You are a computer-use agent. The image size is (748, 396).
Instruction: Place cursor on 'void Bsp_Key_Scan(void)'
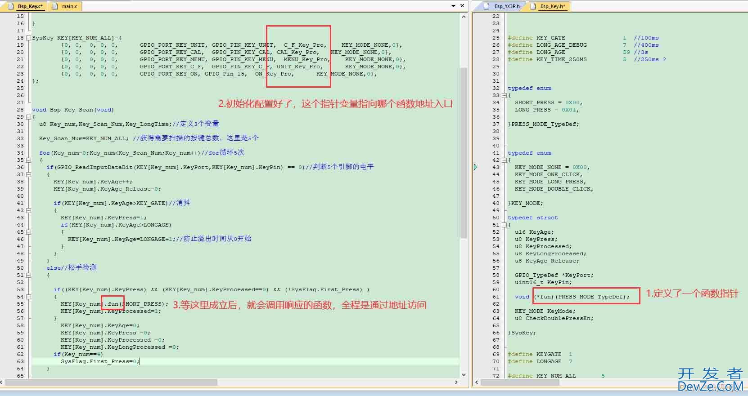point(73,110)
